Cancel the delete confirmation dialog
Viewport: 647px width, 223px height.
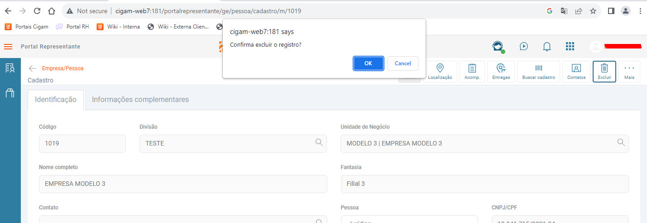[403, 63]
